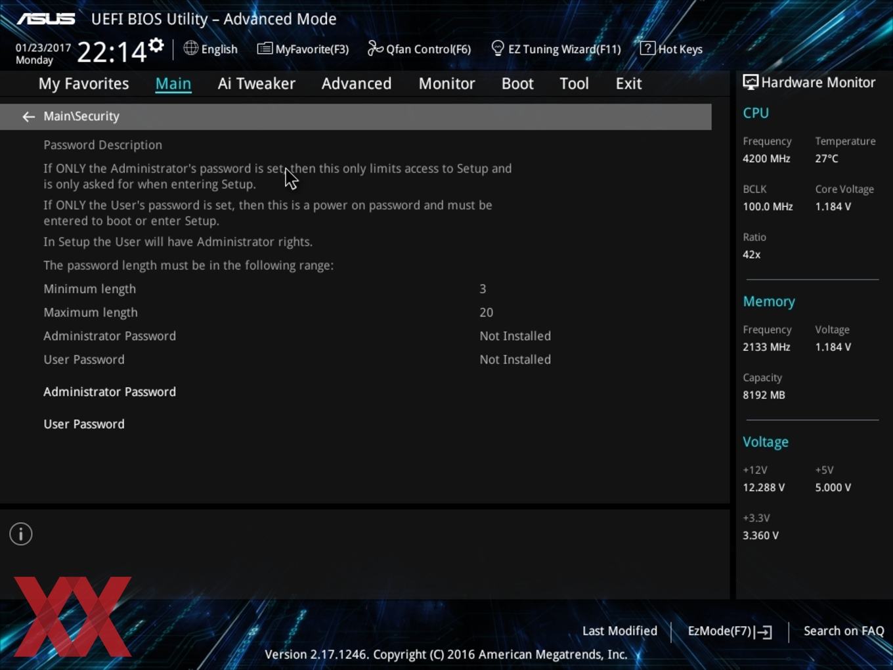
Task: Click the back arrow next to Main\Security
Action: point(28,117)
